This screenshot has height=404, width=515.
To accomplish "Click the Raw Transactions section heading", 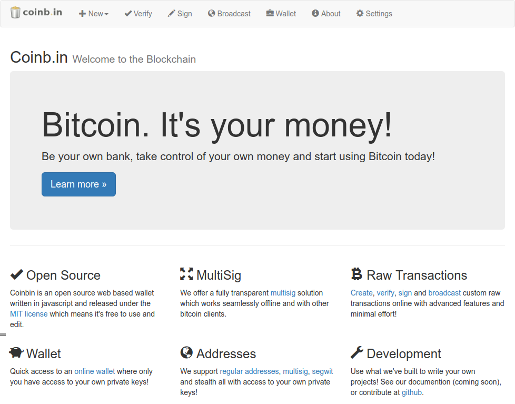I will 417,275.
